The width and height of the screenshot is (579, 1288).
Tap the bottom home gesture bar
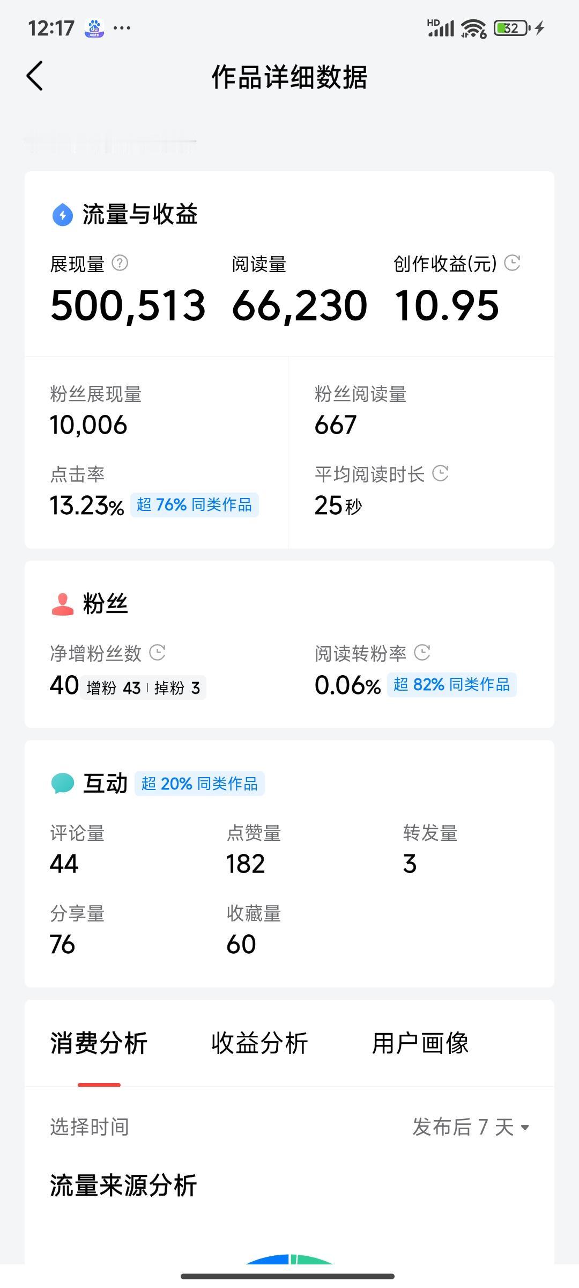(x=288, y=1276)
